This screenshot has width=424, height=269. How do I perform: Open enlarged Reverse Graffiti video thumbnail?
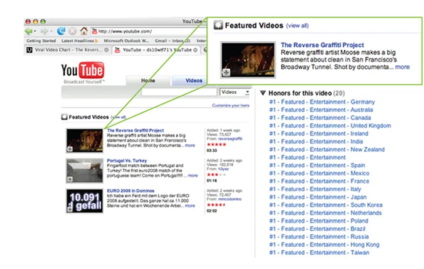(x=248, y=60)
